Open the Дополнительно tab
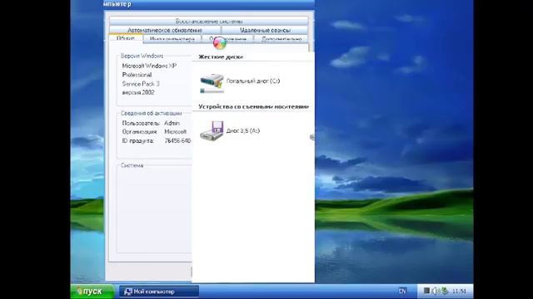Viewport: 533px width, 299px height. [281, 39]
